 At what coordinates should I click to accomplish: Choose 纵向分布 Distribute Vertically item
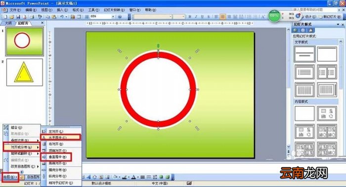61,176
